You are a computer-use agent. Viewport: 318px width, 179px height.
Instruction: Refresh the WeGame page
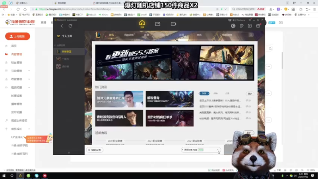70,26
